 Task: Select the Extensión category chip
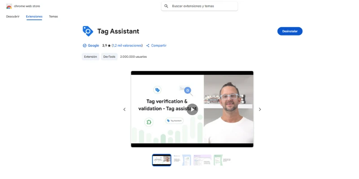pos(91,57)
